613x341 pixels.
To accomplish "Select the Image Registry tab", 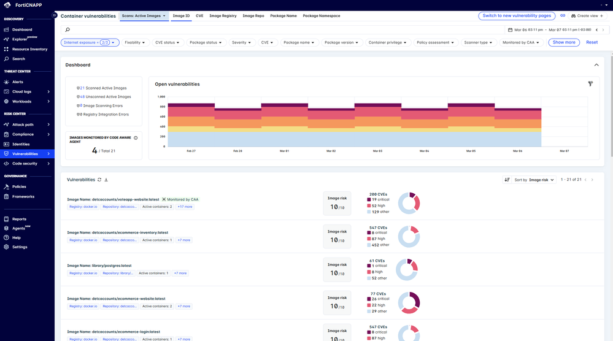I will (x=223, y=16).
